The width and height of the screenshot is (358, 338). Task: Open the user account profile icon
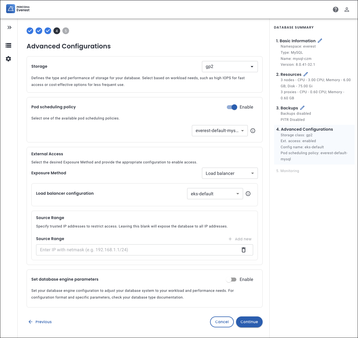tap(347, 10)
